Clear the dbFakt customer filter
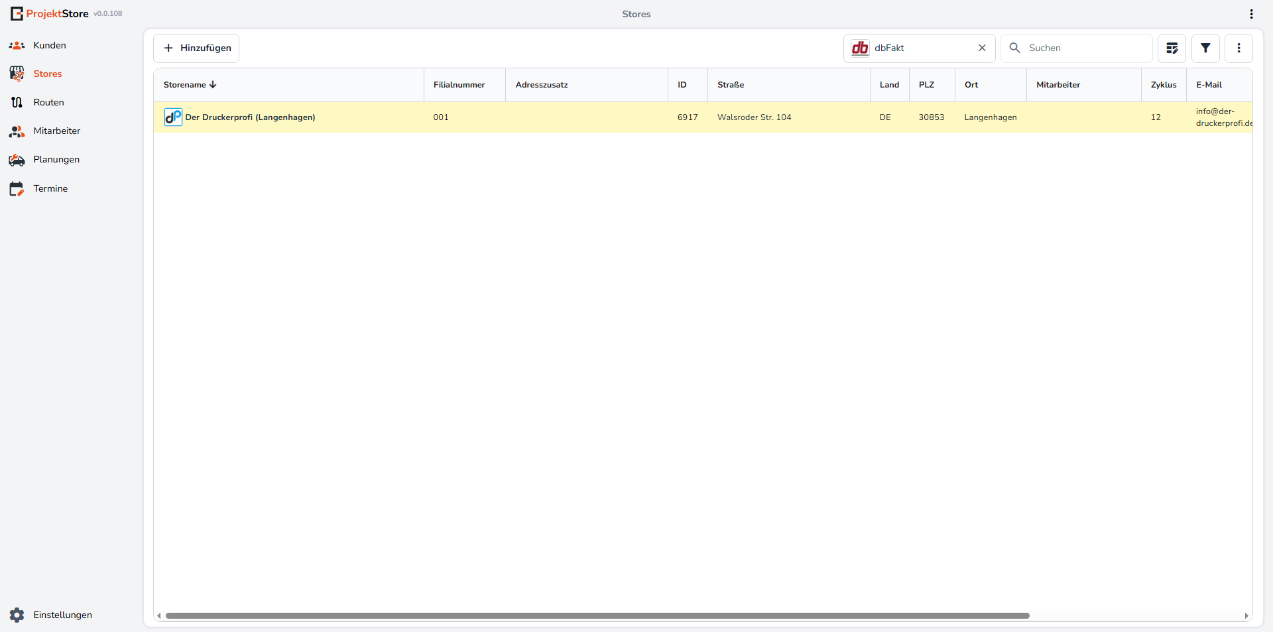This screenshot has height=632, width=1273. tap(982, 48)
